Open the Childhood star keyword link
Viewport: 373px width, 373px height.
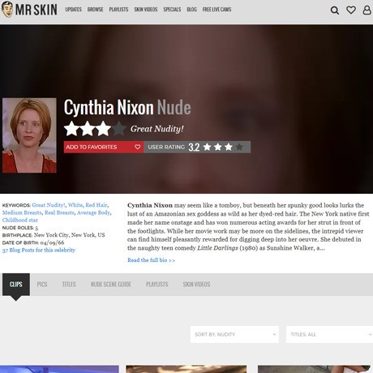[20, 220]
